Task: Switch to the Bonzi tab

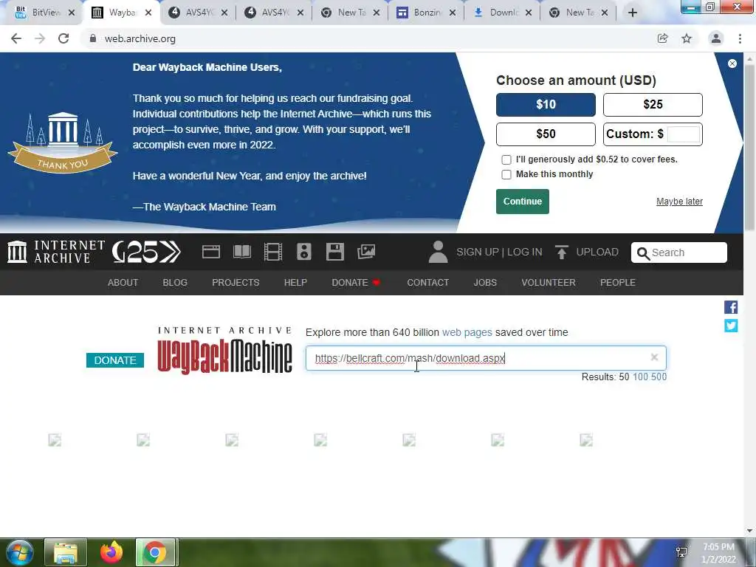Action: [x=426, y=13]
